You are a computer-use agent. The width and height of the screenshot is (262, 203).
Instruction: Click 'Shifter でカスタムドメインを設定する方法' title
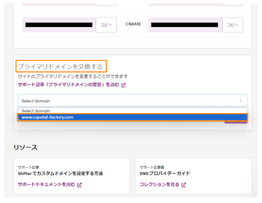click(60, 174)
